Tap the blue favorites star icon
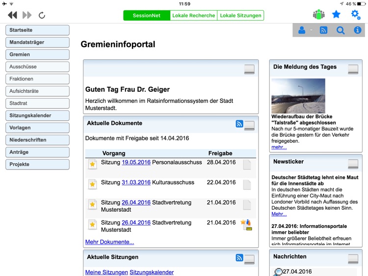Viewport: 368px width, 276px height. 336,15
